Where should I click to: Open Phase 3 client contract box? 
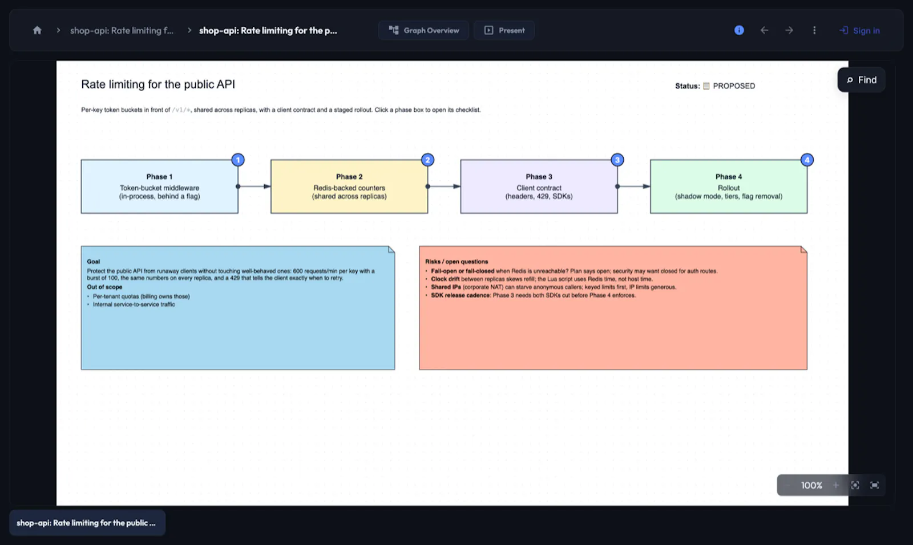pos(539,186)
